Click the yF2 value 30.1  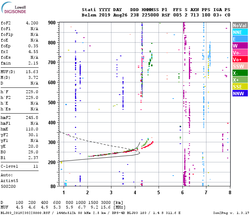click(x=33, y=135)
